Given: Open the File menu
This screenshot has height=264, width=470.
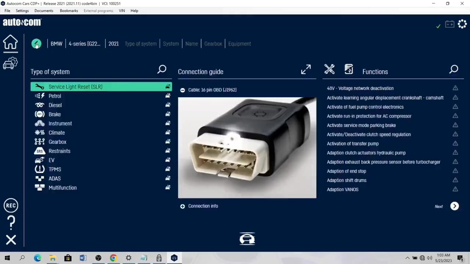Looking at the screenshot, I should coord(7,11).
